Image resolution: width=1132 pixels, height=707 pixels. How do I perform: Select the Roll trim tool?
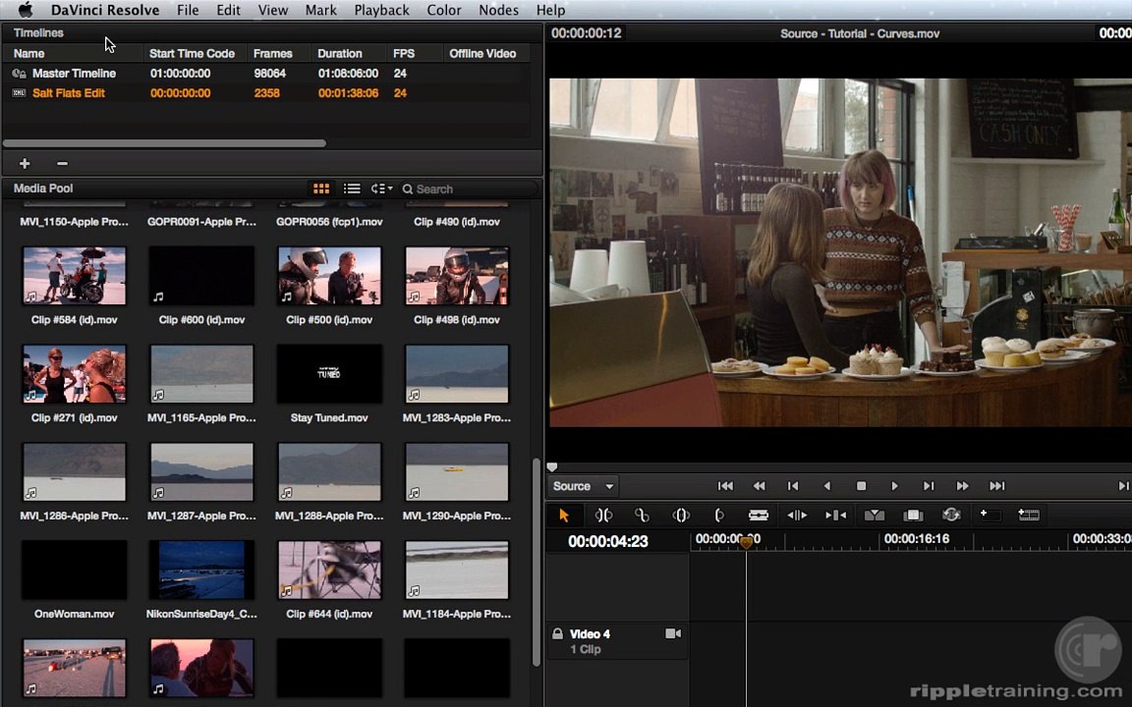pyautogui.click(x=642, y=516)
